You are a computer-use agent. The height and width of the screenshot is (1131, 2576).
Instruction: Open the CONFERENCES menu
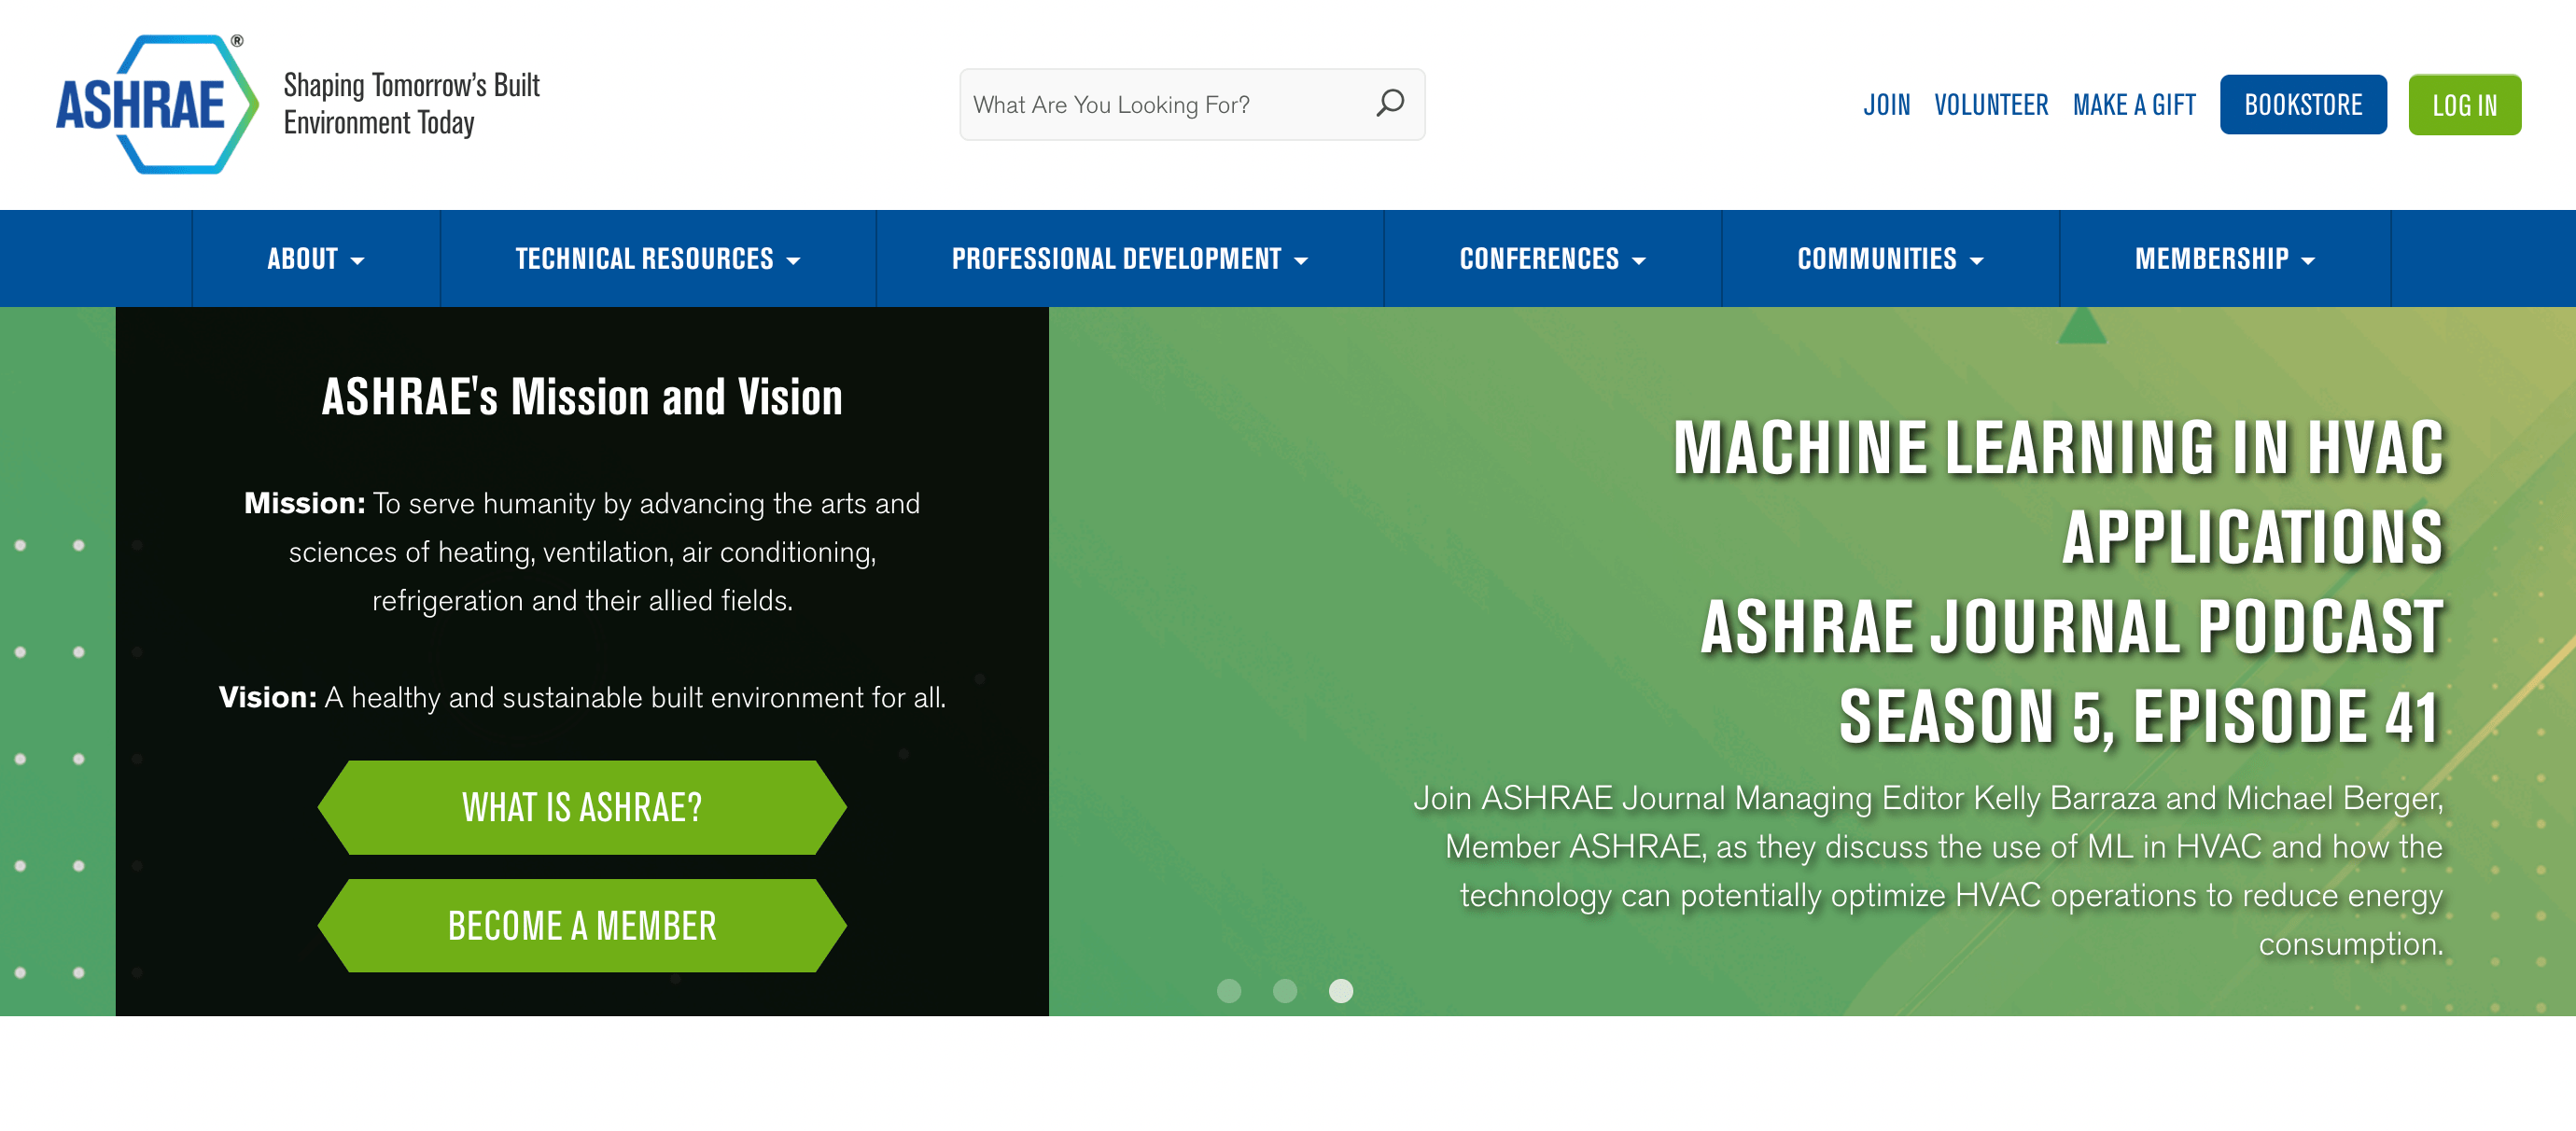pos(1552,259)
